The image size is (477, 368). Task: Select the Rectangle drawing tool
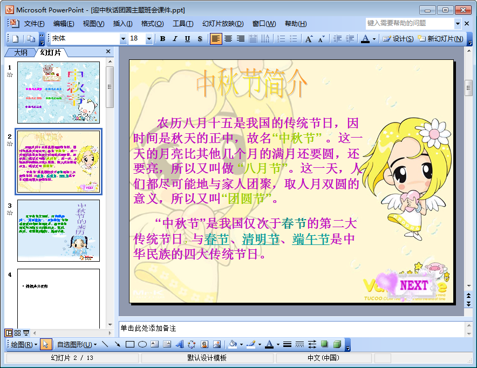[x=130, y=345]
